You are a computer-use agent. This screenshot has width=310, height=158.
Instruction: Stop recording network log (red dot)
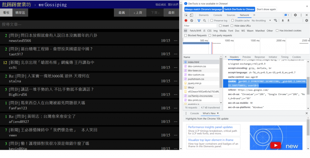click(186, 21)
